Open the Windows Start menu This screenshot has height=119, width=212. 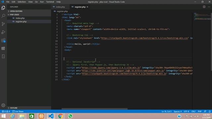coord(3,116)
